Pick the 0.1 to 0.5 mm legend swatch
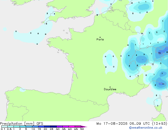The width and height of the screenshot is (168, 130). pos(5,127)
